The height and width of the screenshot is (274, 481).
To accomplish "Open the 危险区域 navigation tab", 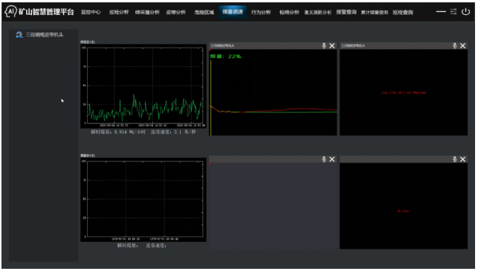I will pos(204,13).
